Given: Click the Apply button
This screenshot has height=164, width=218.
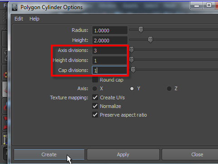Looking at the screenshot, I should tap(123, 154).
